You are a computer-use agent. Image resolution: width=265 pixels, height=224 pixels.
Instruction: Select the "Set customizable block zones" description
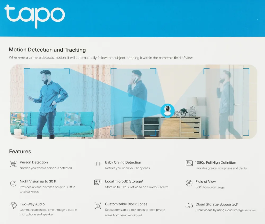(x=135, y=213)
